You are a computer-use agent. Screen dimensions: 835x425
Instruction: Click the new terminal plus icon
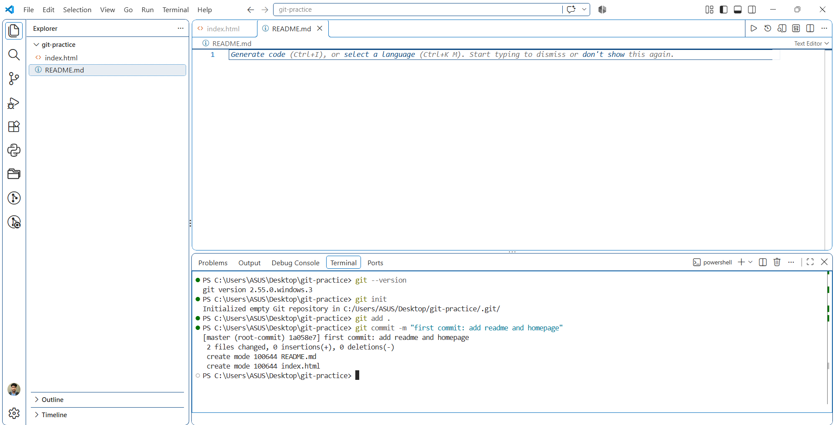741,262
